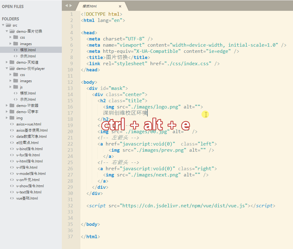This screenshot has height=249, width=293.
Task: Select data数据对象.html in the sidebar
Action: (x=28, y=136)
